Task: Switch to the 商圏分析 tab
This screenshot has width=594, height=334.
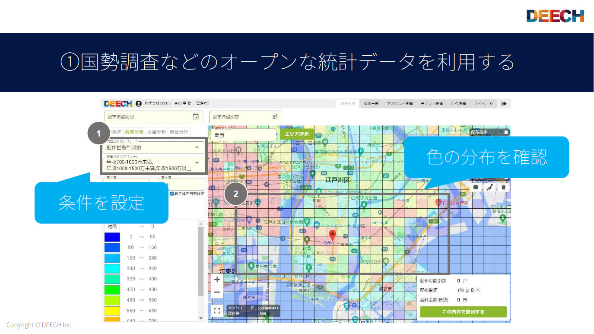Action: pos(134,132)
